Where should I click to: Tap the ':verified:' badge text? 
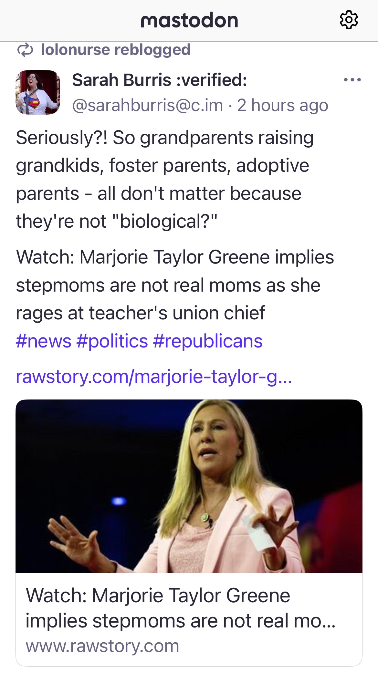coord(212,80)
